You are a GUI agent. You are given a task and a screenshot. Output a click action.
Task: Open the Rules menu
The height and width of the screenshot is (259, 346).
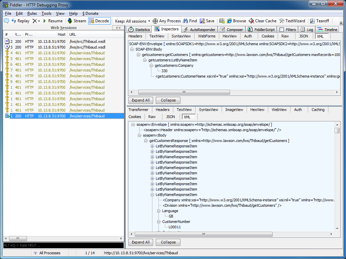click(32, 13)
